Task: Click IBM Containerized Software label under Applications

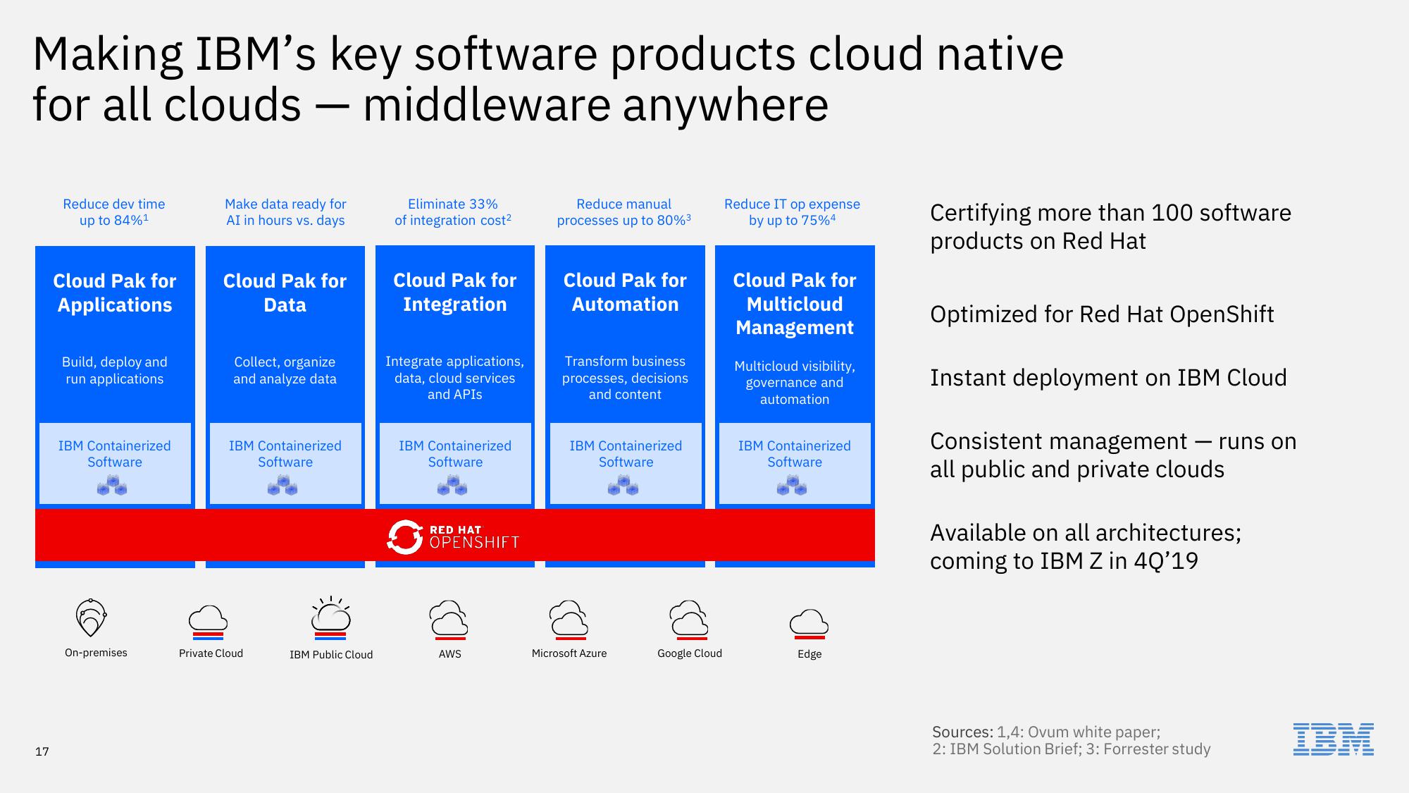Action: tap(115, 454)
